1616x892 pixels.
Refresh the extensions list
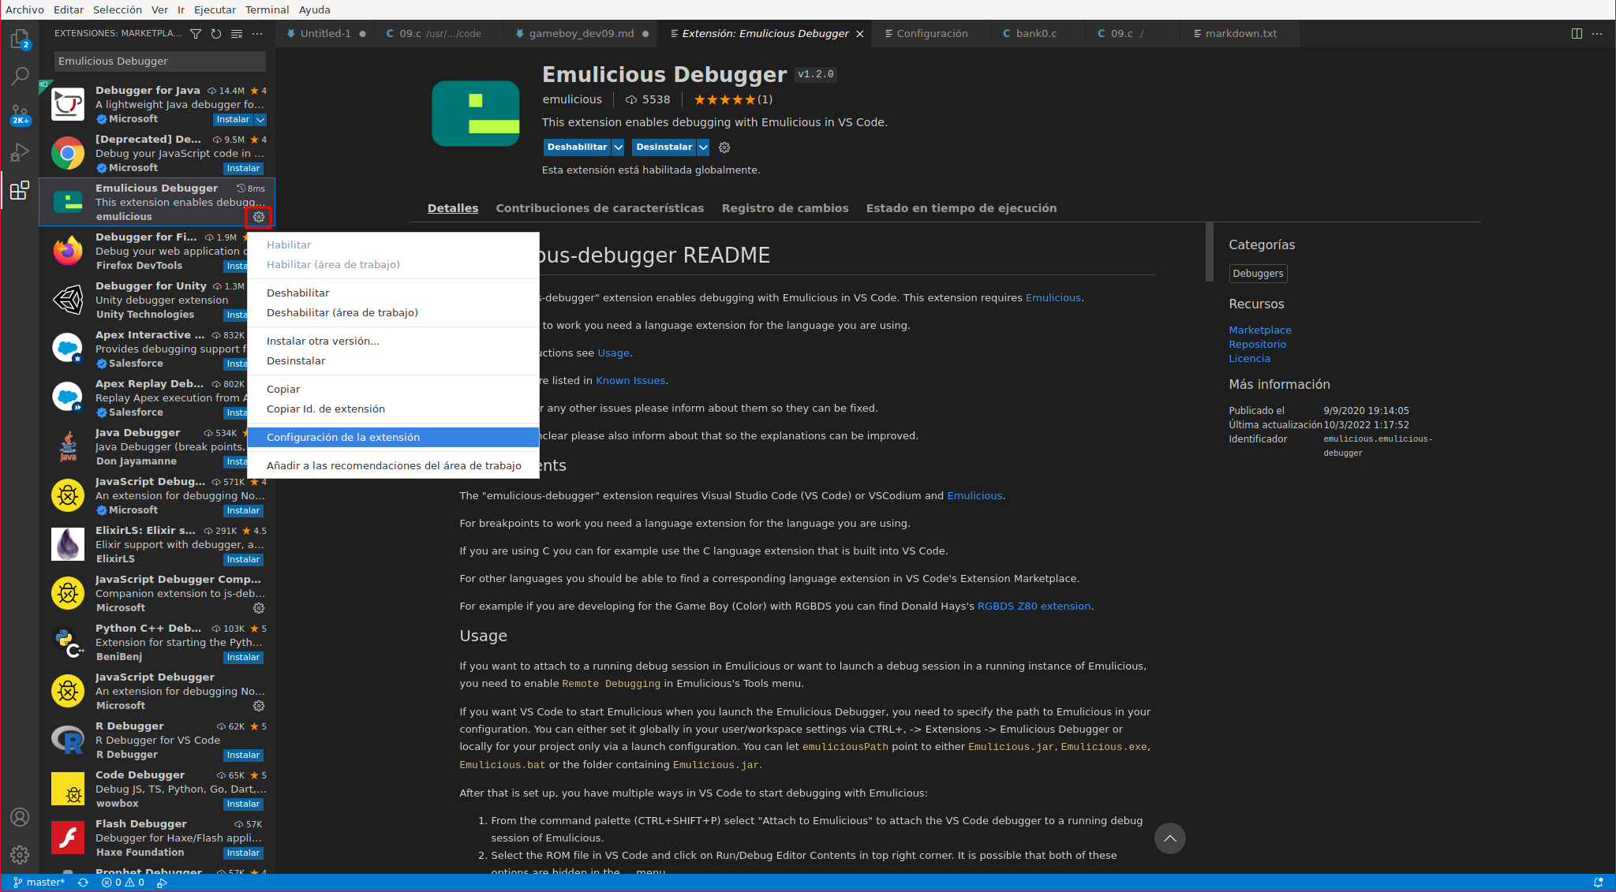pyautogui.click(x=216, y=34)
